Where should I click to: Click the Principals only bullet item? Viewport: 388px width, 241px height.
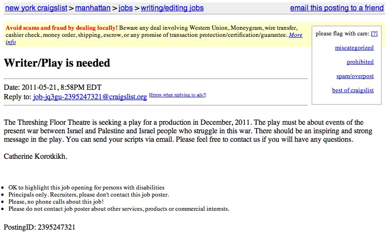(x=88, y=195)
